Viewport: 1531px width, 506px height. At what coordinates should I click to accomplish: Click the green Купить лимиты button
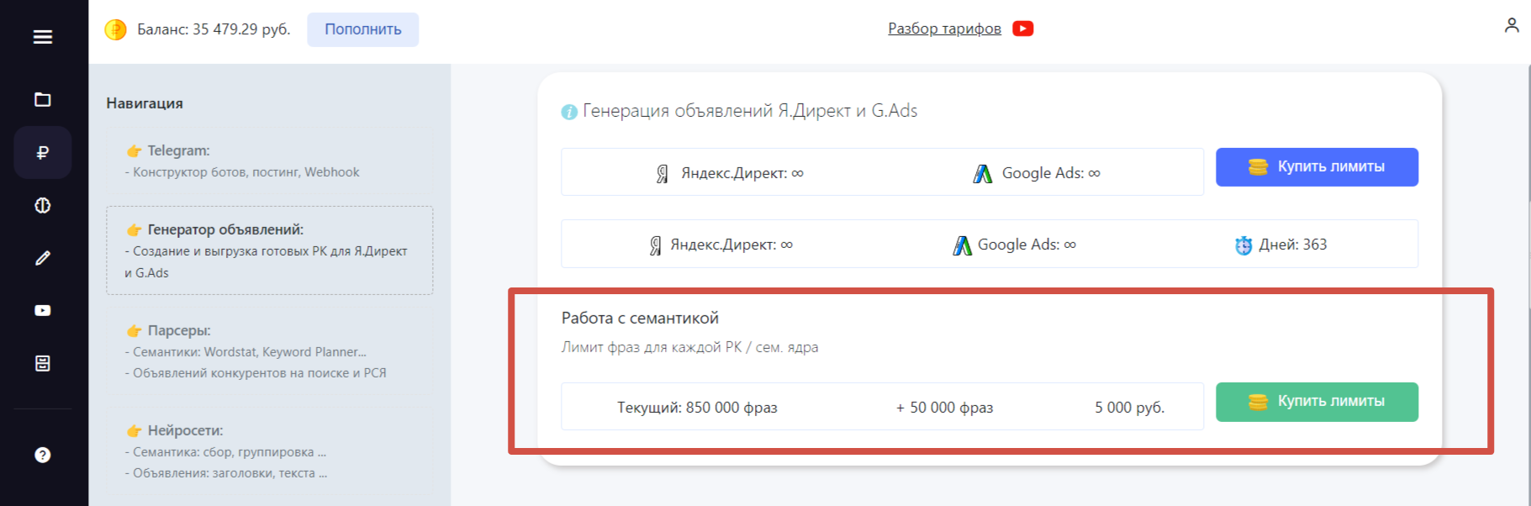(1317, 402)
